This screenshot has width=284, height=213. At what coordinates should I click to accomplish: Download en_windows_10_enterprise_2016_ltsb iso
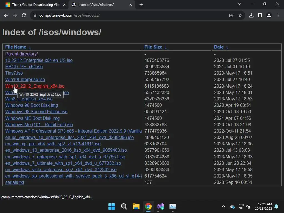click(66, 150)
